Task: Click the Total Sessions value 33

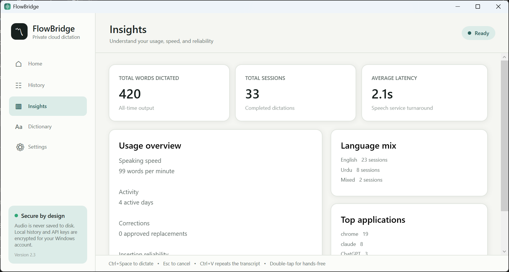Action: click(x=252, y=94)
